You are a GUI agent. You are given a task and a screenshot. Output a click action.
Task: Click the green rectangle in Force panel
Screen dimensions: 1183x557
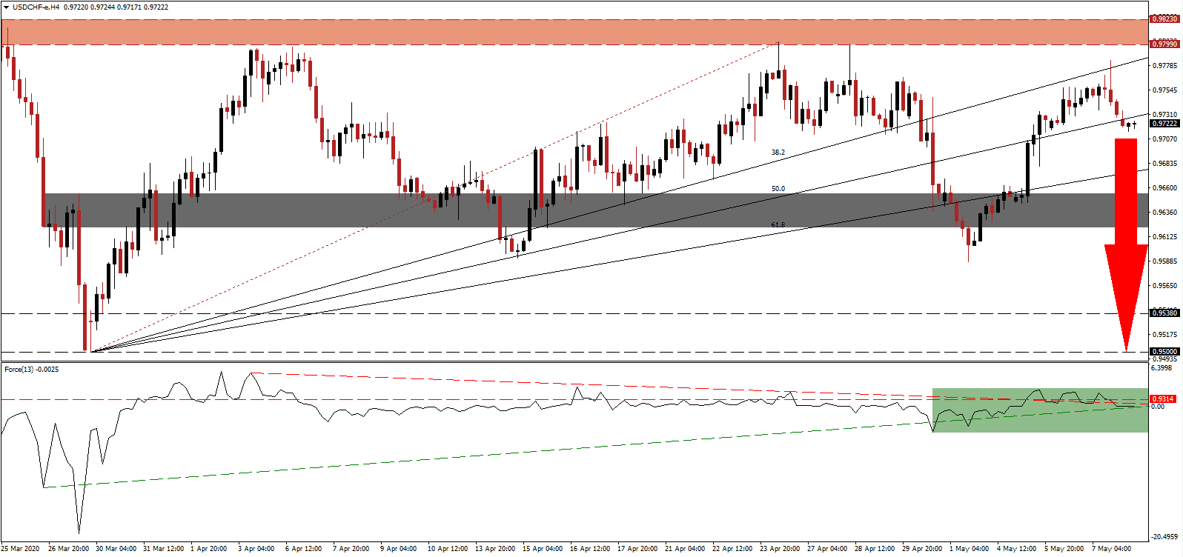click(1039, 410)
